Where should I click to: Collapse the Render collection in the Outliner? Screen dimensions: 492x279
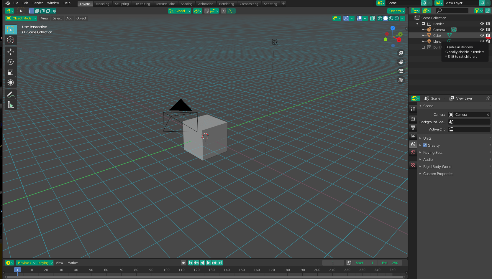click(417, 24)
